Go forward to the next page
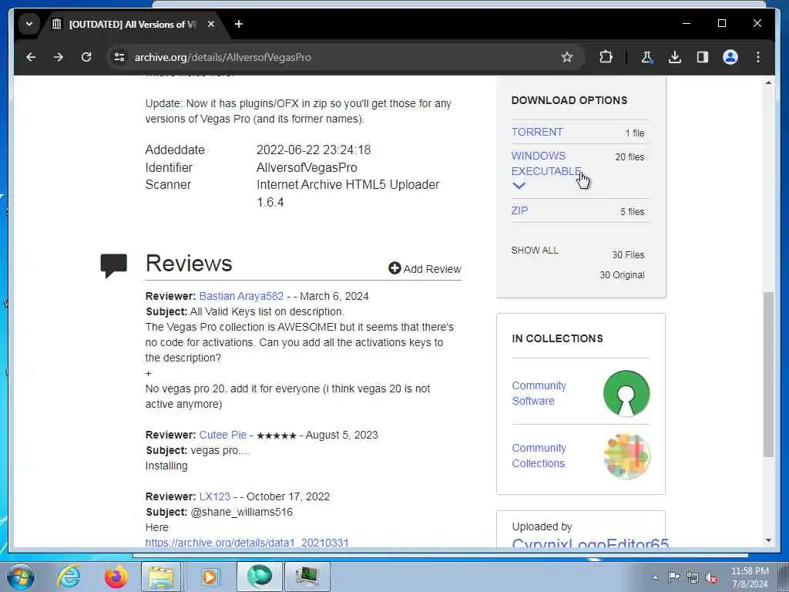 [x=59, y=57]
